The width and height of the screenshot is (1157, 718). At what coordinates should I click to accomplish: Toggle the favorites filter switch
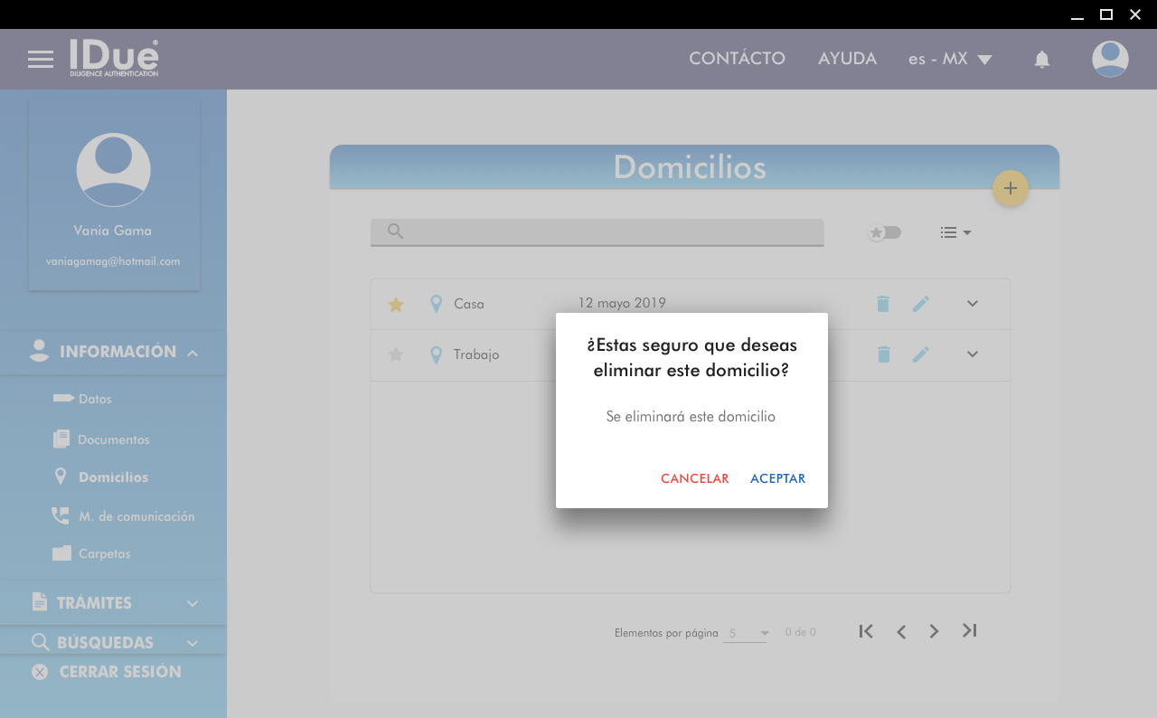(884, 232)
